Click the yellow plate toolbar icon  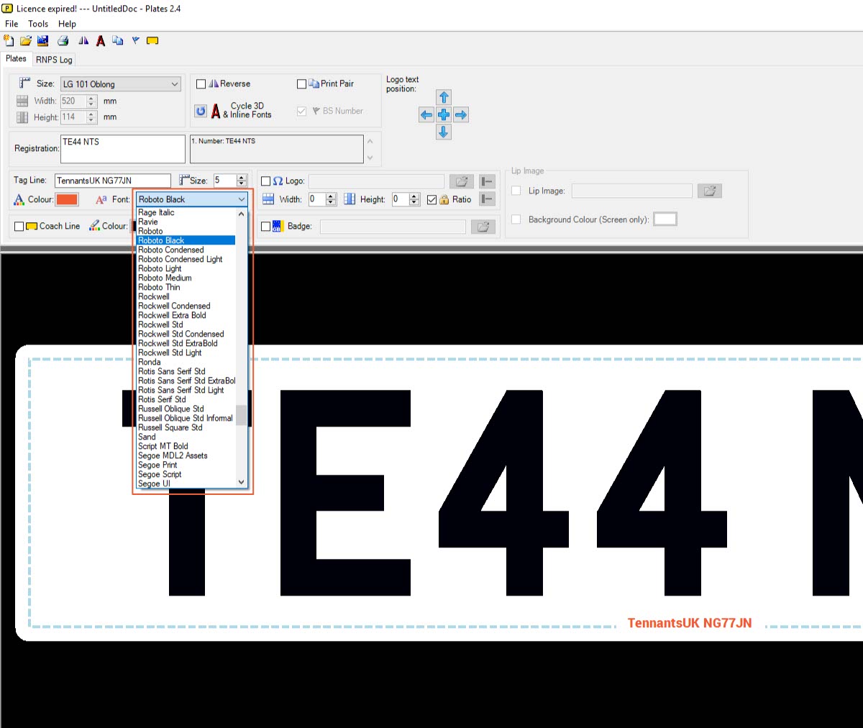pos(152,41)
